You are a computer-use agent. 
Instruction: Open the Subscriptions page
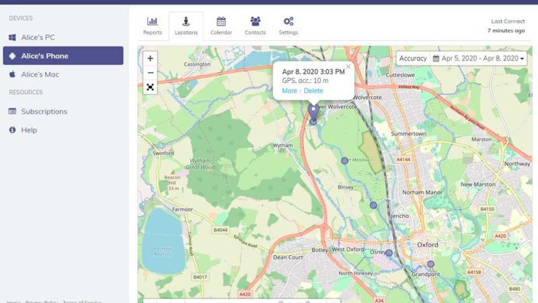coord(63,111)
